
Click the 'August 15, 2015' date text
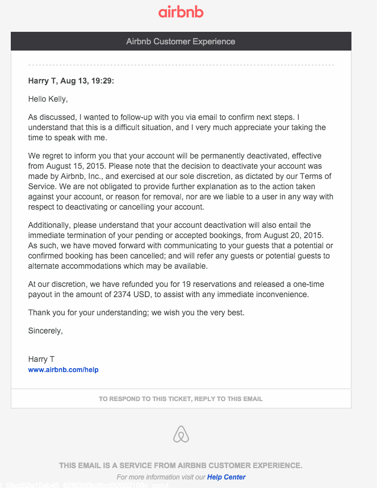(76, 166)
